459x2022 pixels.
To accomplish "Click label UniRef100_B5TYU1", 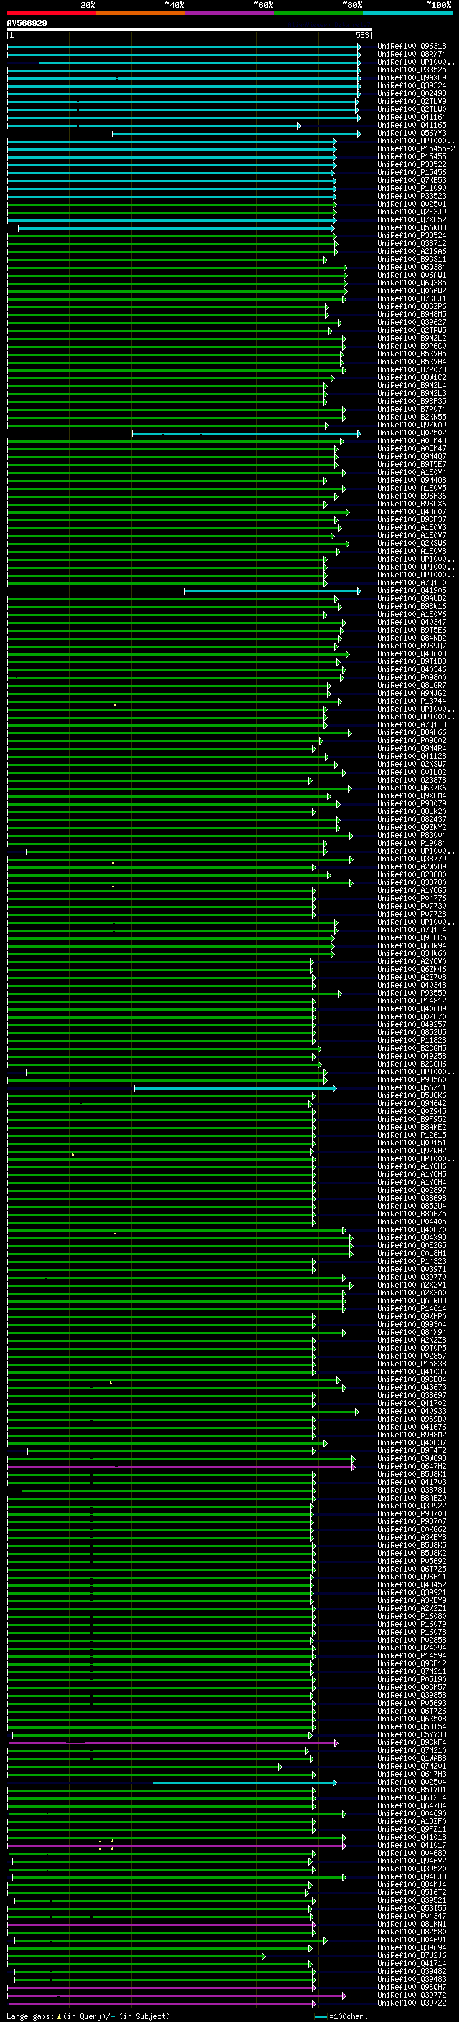I will (x=412, y=1790).
